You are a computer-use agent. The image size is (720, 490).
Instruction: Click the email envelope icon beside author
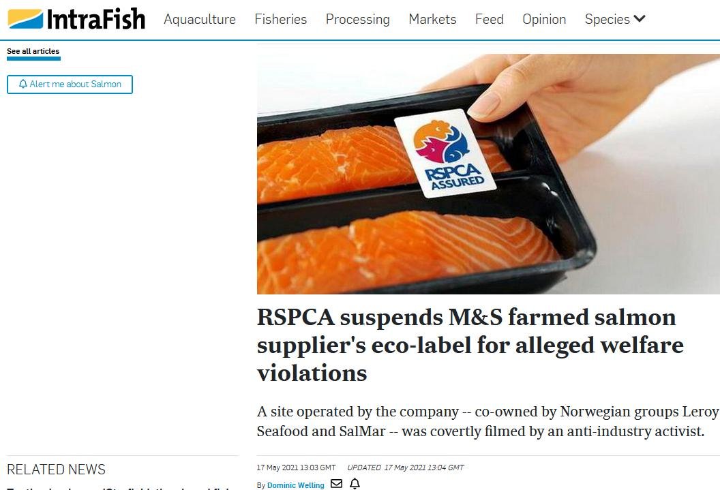pos(337,484)
